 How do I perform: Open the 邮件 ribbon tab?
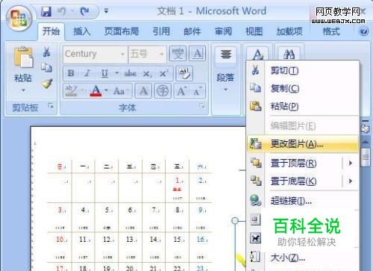pos(192,31)
